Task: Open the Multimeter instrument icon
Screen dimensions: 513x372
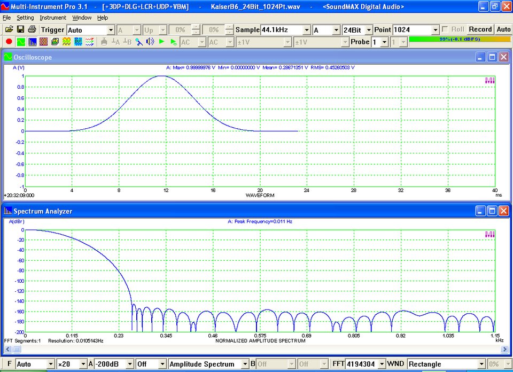Action: [43, 42]
